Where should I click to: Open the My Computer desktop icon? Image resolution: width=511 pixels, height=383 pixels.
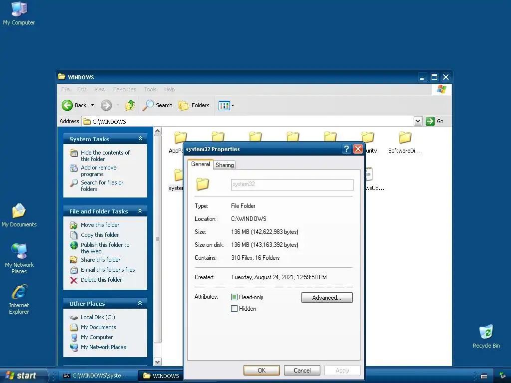pos(19,13)
